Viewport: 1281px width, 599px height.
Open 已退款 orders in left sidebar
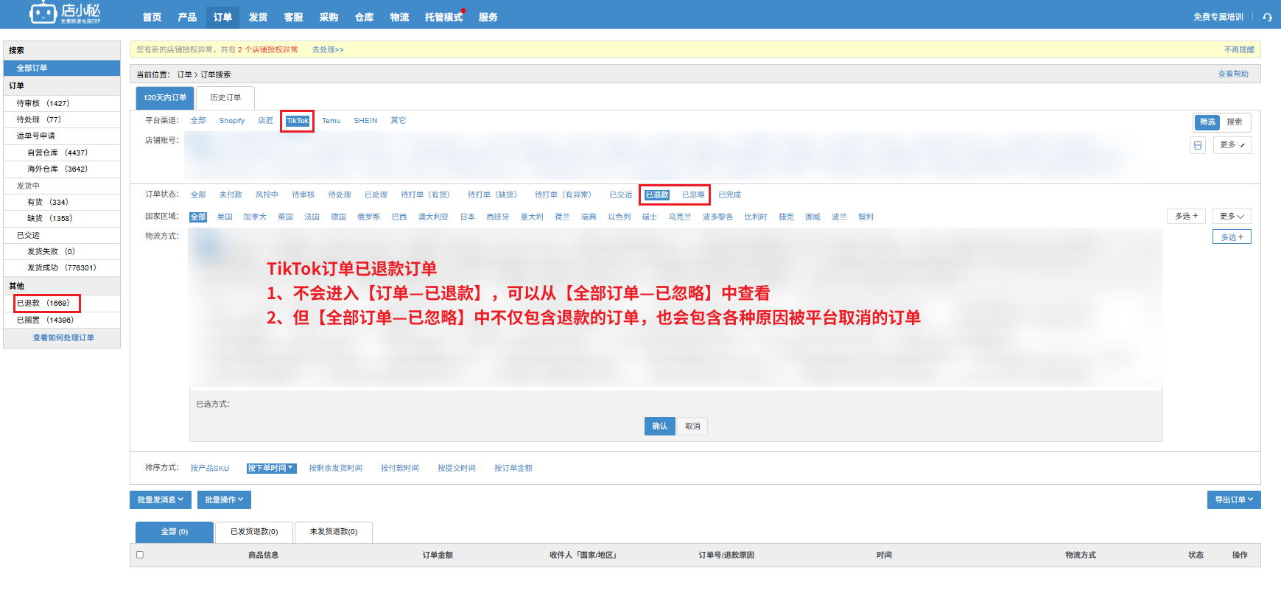tap(43, 304)
